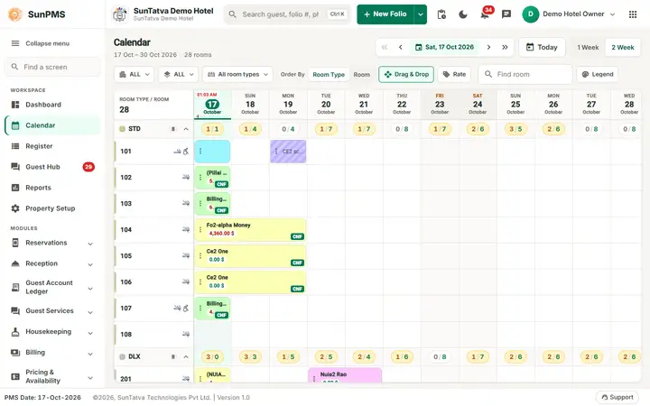Image resolution: width=650 pixels, height=406 pixels.
Task: Open Reports in sidebar
Action: (53, 188)
